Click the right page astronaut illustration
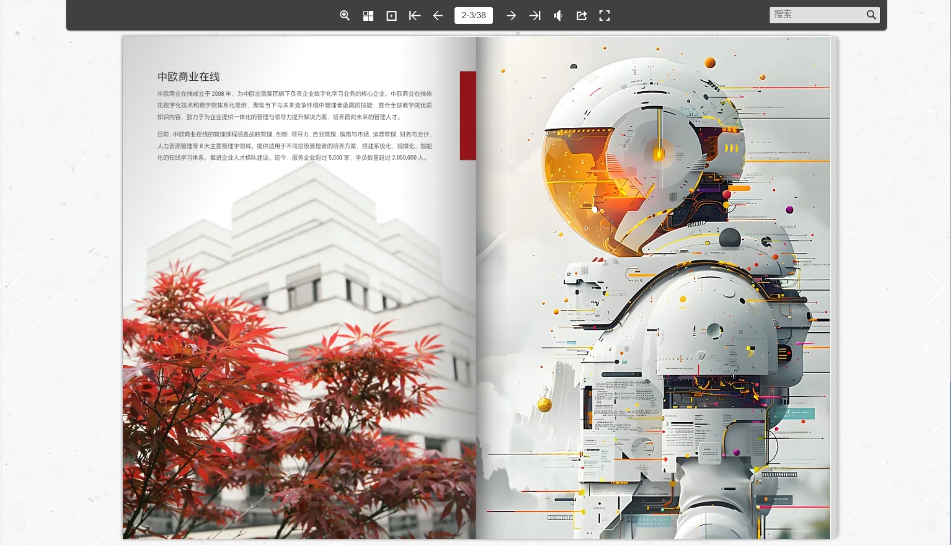 [x=653, y=288]
